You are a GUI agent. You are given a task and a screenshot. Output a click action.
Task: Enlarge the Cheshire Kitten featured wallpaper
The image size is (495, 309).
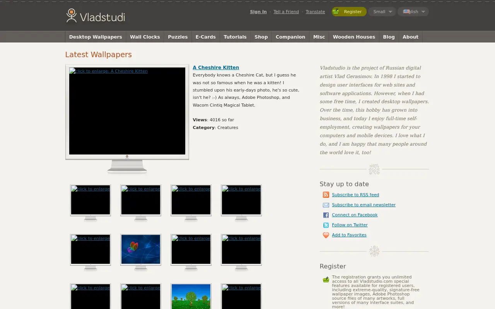point(127,111)
